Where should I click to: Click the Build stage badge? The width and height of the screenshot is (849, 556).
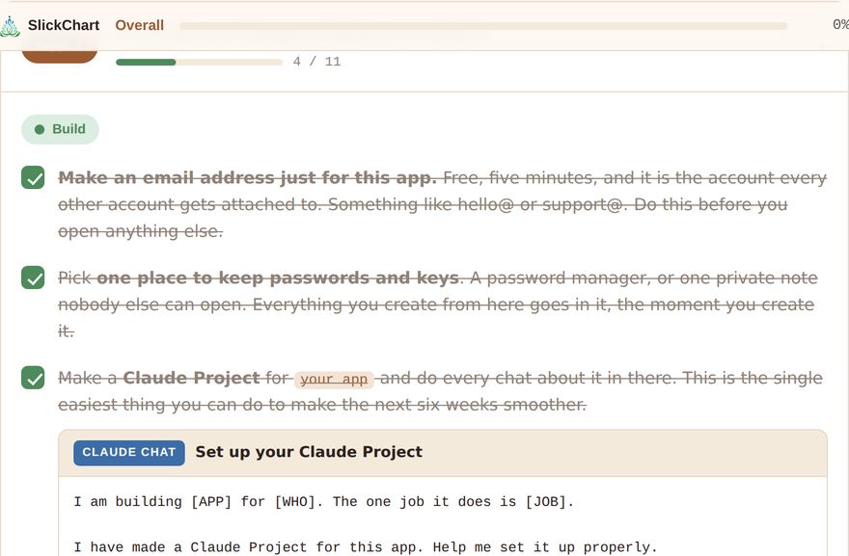pos(60,129)
